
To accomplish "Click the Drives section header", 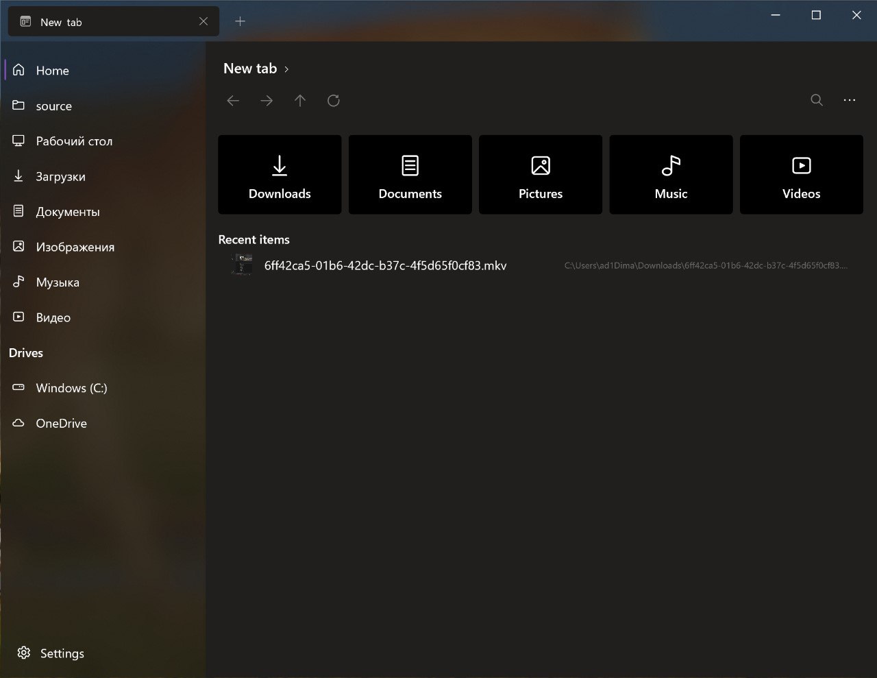I will click(x=26, y=353).
